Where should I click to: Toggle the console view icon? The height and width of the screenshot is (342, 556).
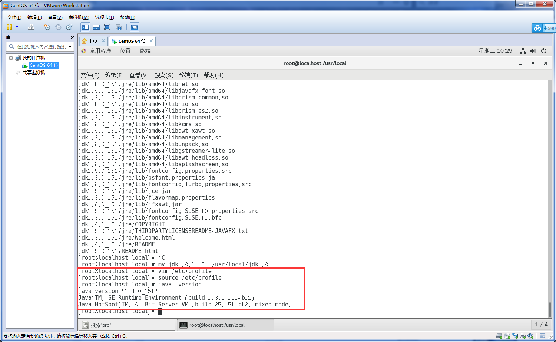135,27
